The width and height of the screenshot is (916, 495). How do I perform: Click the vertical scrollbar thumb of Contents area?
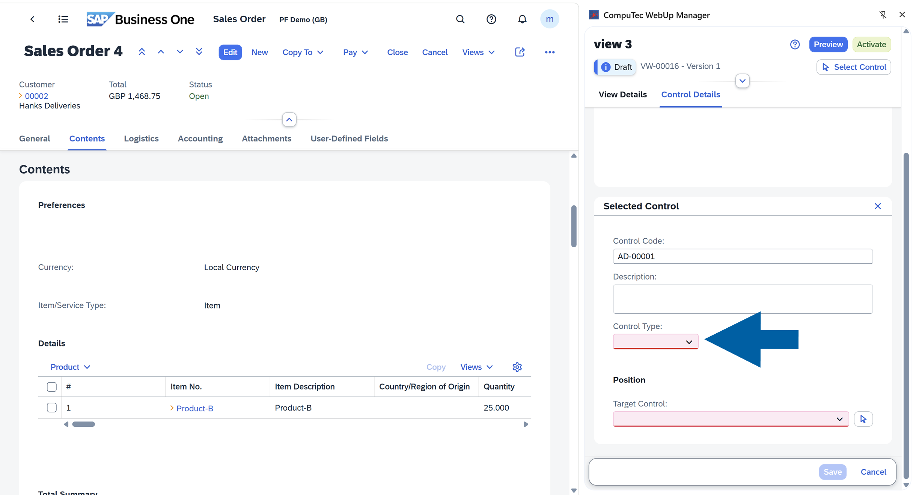(574, 226)
